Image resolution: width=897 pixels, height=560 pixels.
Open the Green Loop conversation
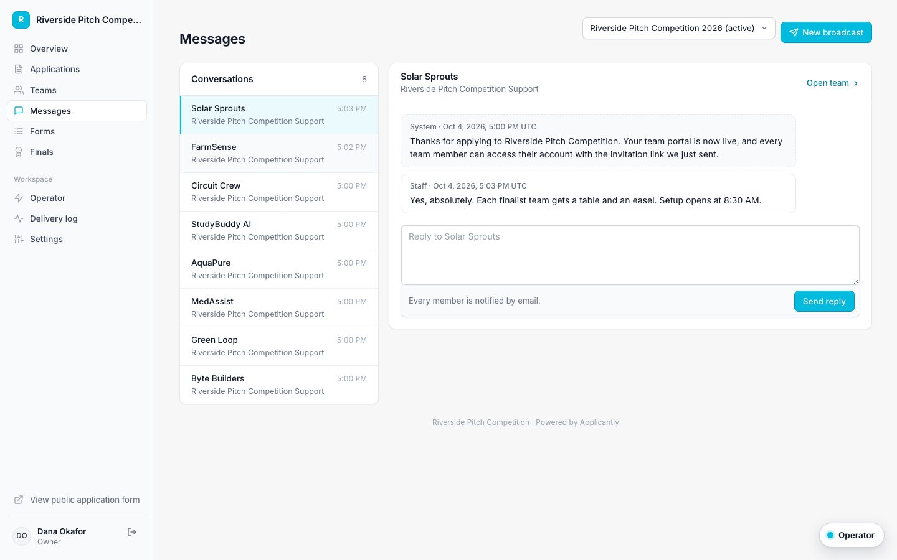coord(279,346)
